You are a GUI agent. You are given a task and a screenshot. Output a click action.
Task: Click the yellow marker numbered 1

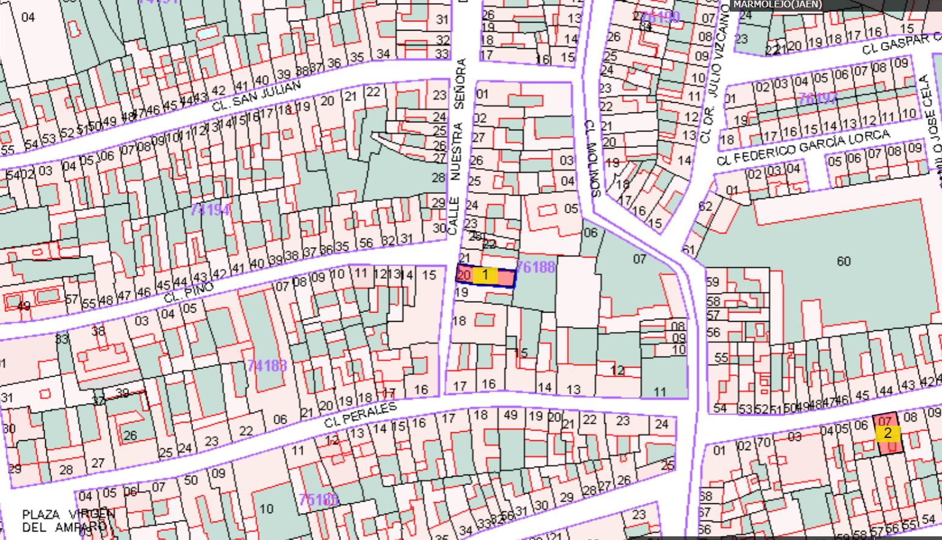coord(485,275)
